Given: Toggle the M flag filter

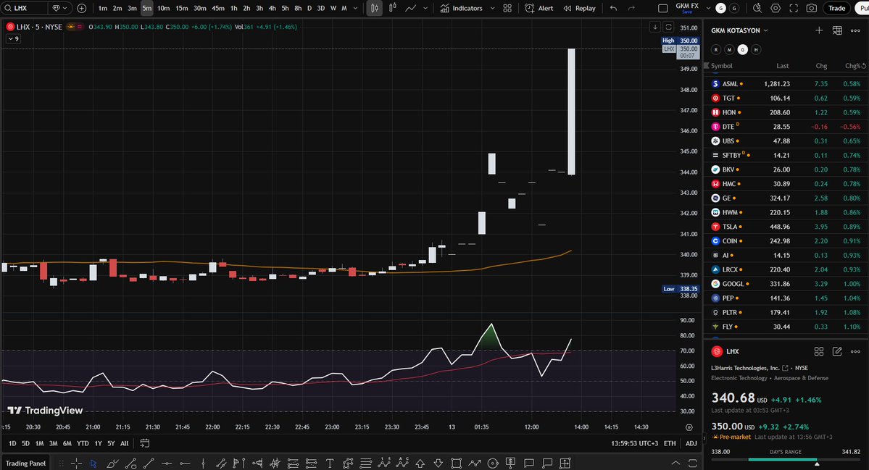Looking at the screenshot, I should [729, 50].
